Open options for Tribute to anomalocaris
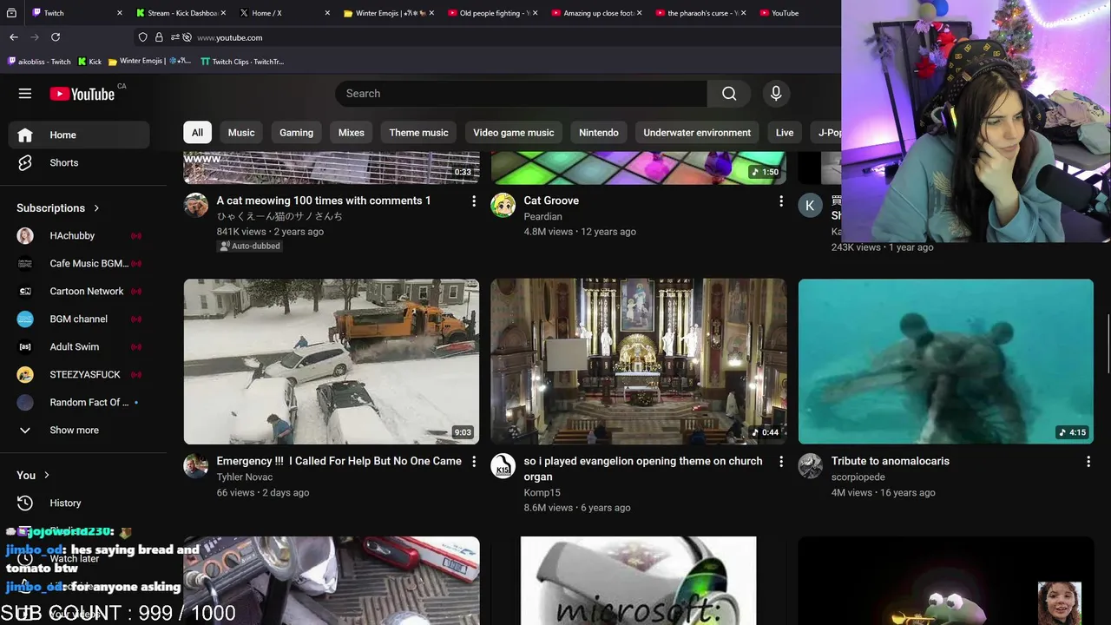 pos(1088,461)
